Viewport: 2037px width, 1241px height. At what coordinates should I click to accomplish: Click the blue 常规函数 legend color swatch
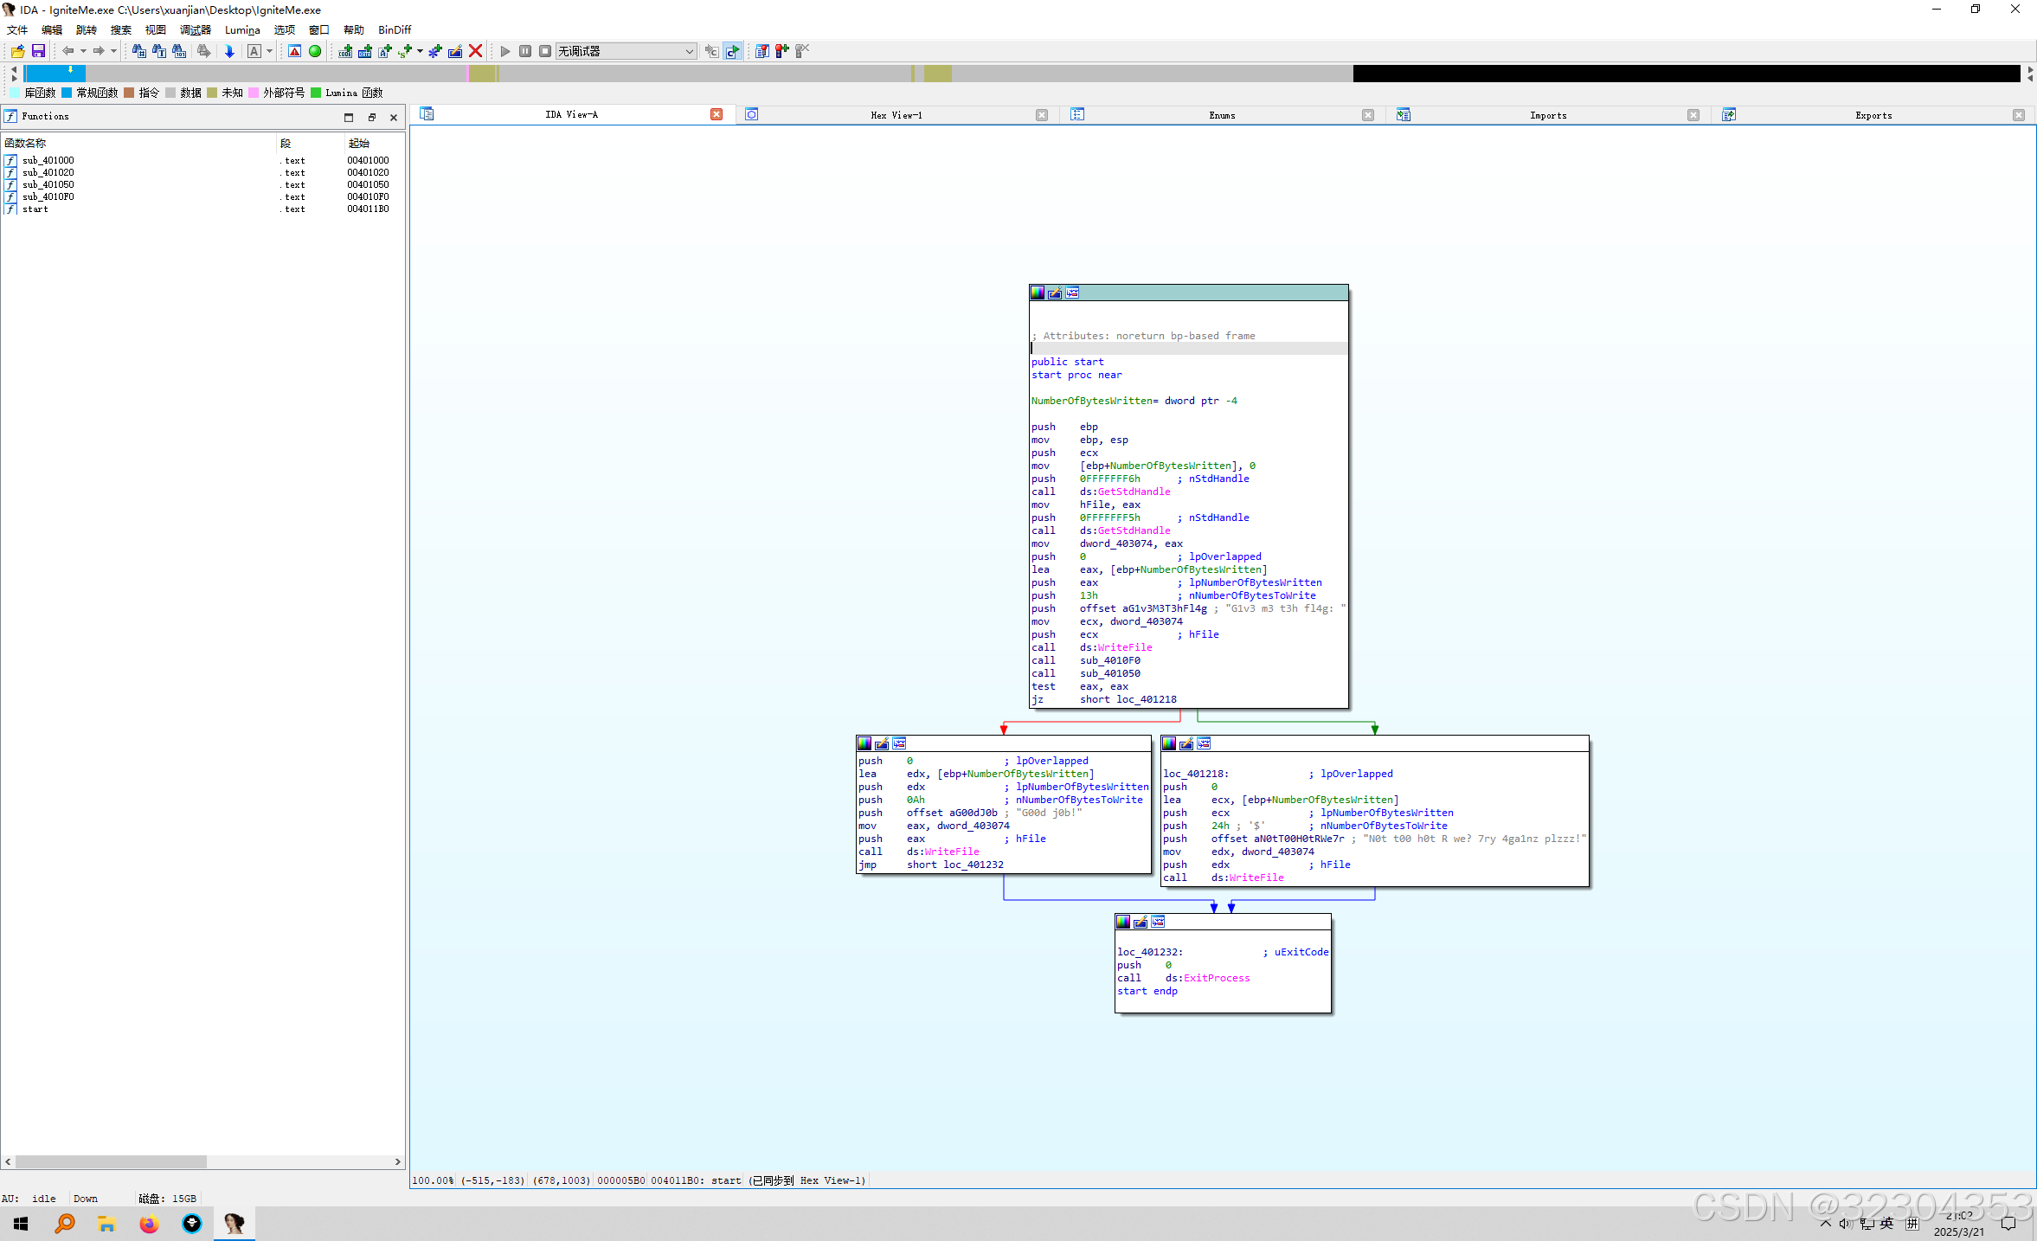point(67,93)
